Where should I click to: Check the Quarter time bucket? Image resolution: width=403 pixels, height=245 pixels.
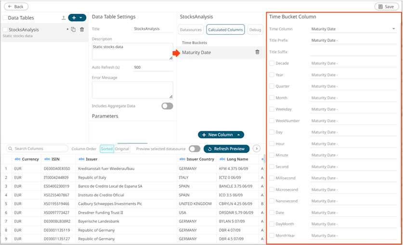coord(272,86)
